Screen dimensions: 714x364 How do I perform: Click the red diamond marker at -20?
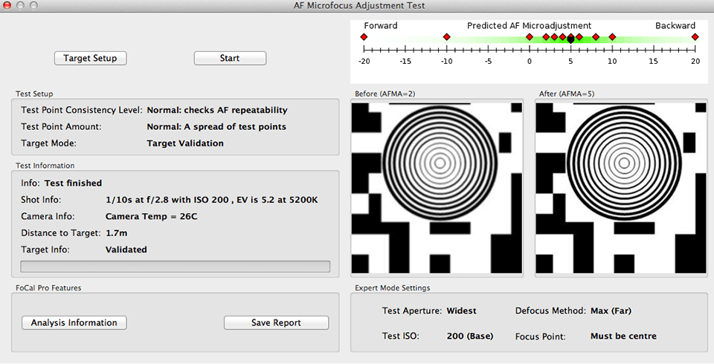pyautogui.click(x=364, y=37)
